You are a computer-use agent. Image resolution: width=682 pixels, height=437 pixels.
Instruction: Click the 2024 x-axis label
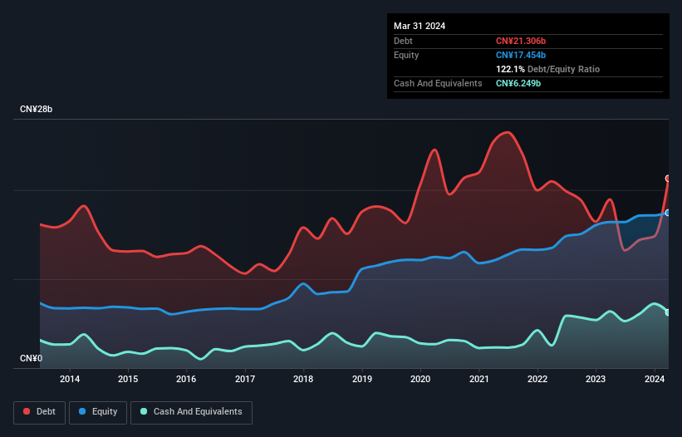tap(654, 379)
